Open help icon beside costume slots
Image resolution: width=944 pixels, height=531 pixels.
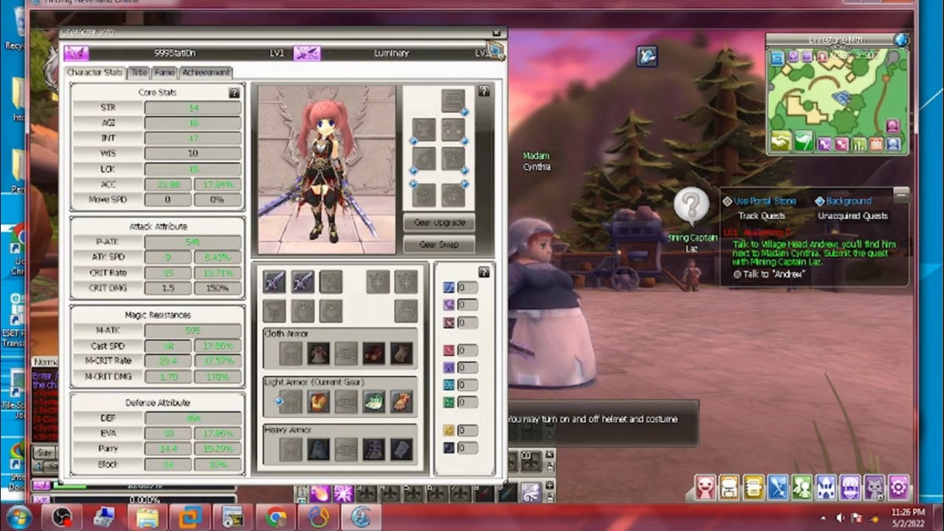pos(484,91)
